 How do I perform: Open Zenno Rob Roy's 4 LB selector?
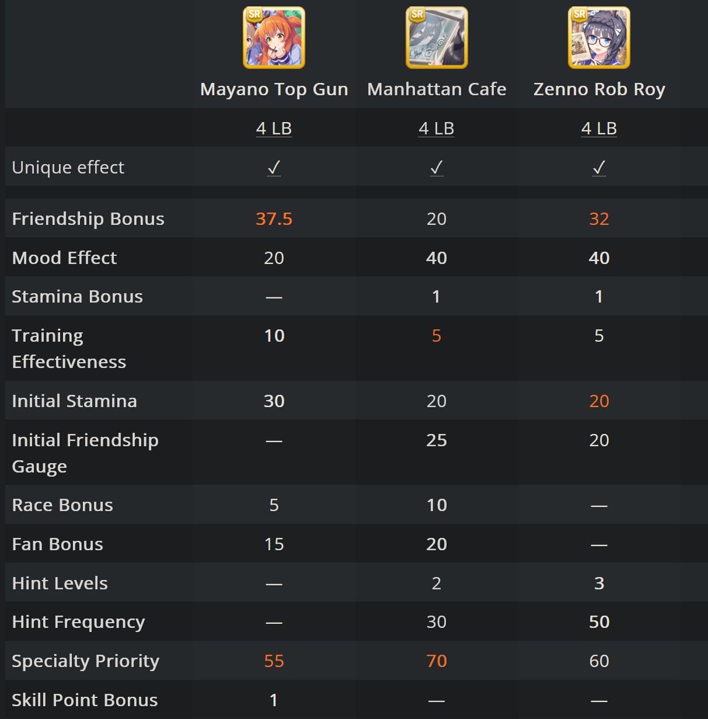(x=599, y=128)
